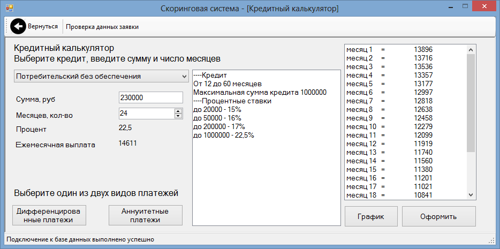Click the Ежемесячная выплата label
This screenshot has height=249, width=500.
click(x=56, y=145)
